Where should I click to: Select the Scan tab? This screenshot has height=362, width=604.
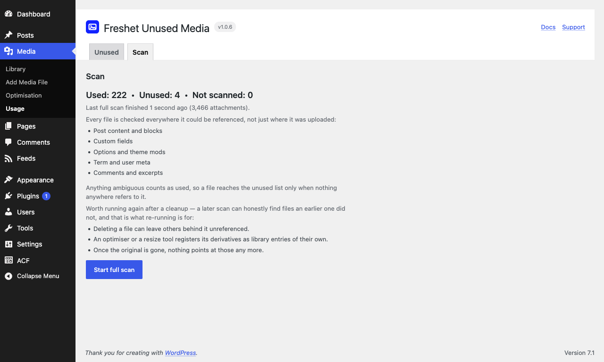point(140,52)
